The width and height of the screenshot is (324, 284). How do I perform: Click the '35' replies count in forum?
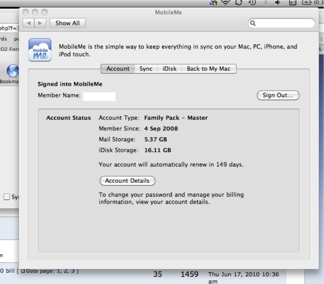tap(158, 275)
